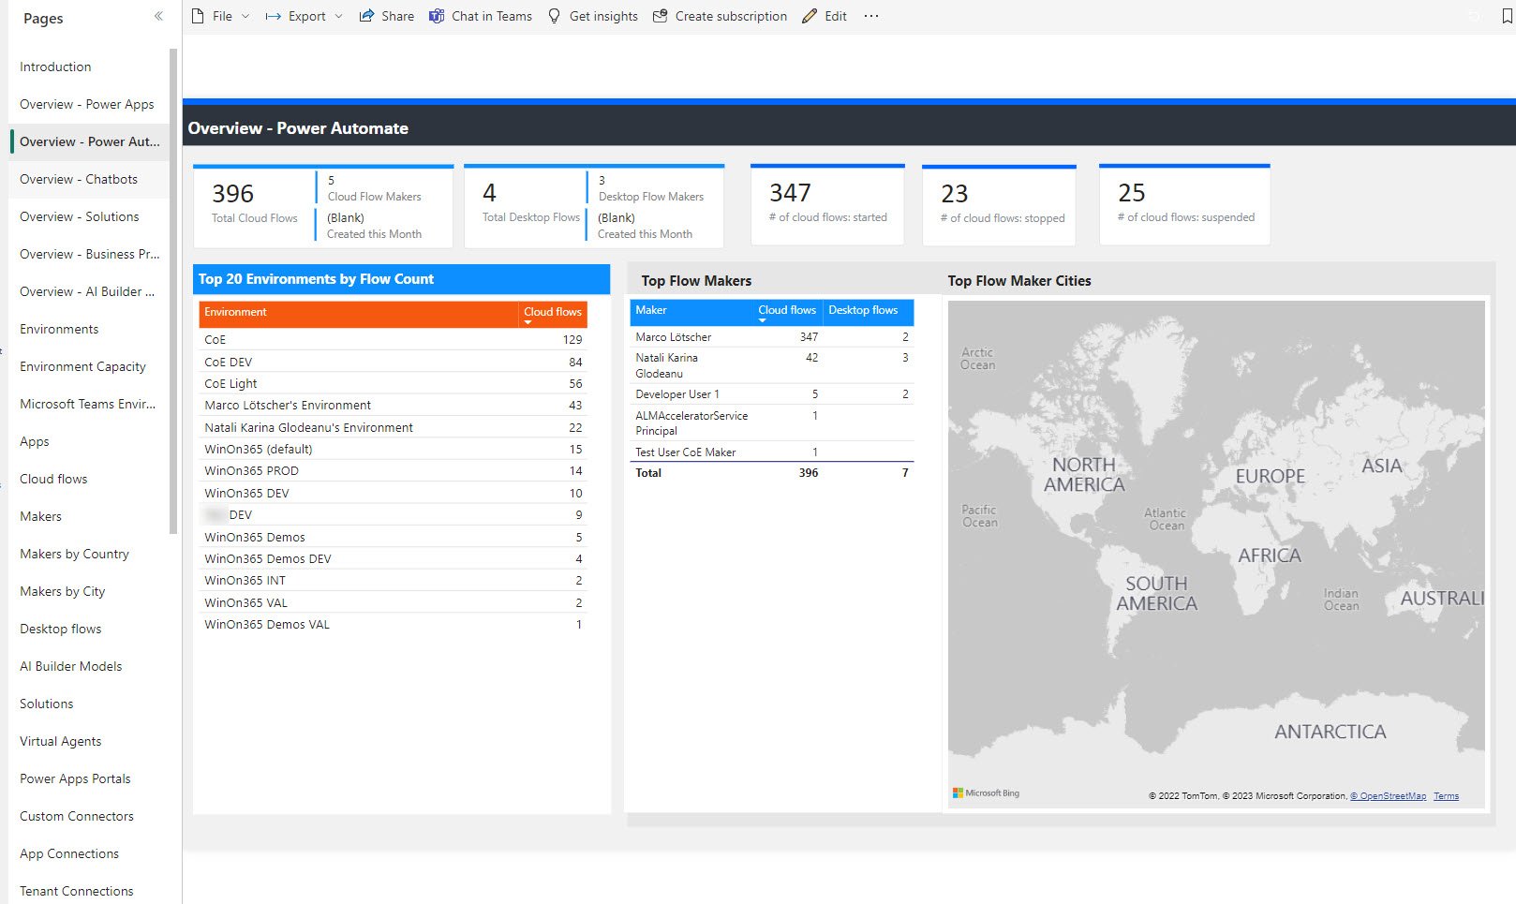The image size is (1516, 904).
Task: Click Create subscription
Action: [721, 16]
